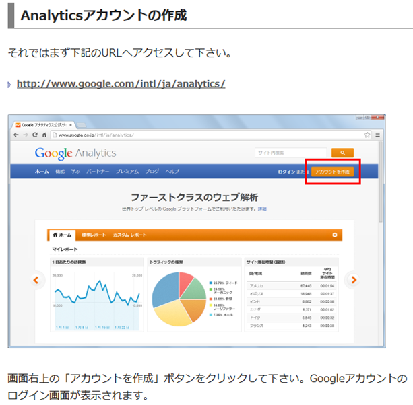The height and width of the screenshot is (405, 413).
Task: Select ヘルプ in the navigation bar
Action: (172, 172)
